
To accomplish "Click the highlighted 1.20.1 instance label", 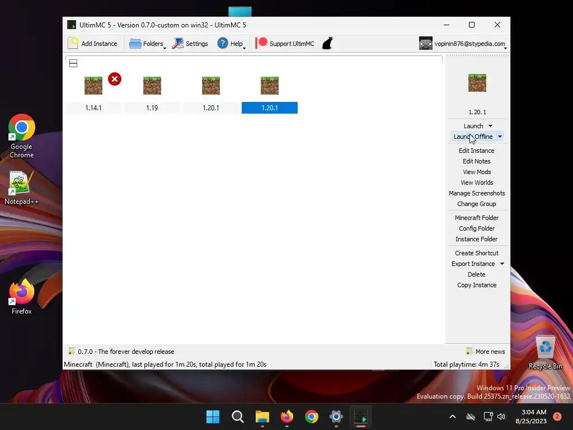I will [270, 108].
